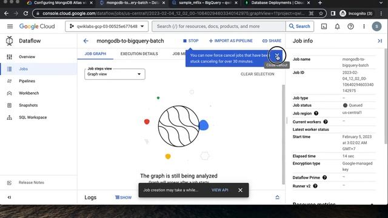Switch to Database Deployments browser tab
Viewport: 388px width, 218px height.
277,3
